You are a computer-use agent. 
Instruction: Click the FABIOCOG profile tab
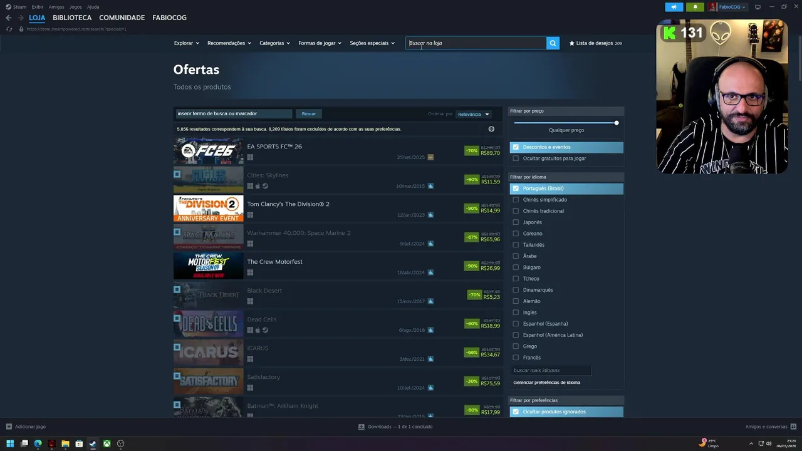tap(169, 18)
